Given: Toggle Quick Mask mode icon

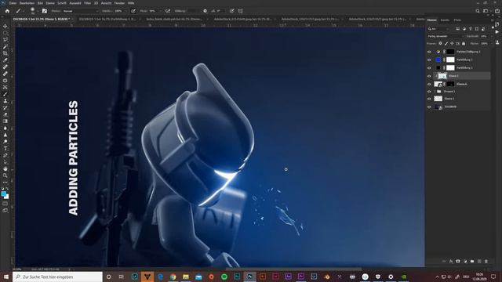Looking at the screenshot, I should (5, 204).
